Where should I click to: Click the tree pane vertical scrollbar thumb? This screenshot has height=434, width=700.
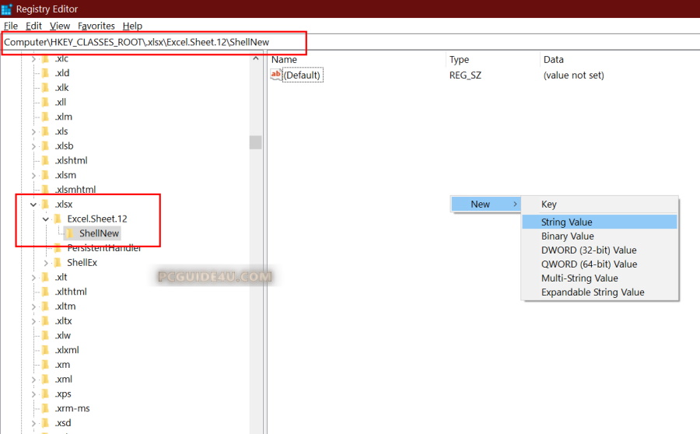[x=255, y=142]
